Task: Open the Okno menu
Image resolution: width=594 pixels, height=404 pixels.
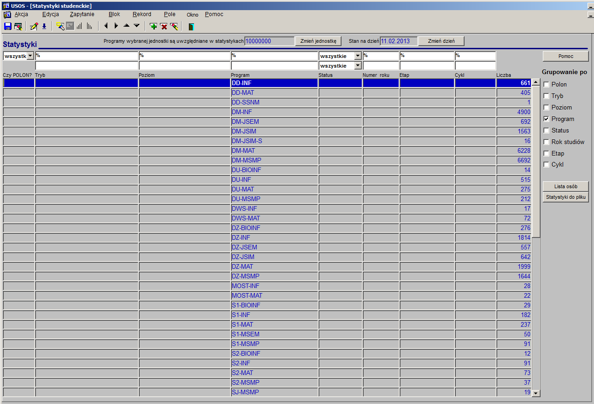Action: point(193,15)
